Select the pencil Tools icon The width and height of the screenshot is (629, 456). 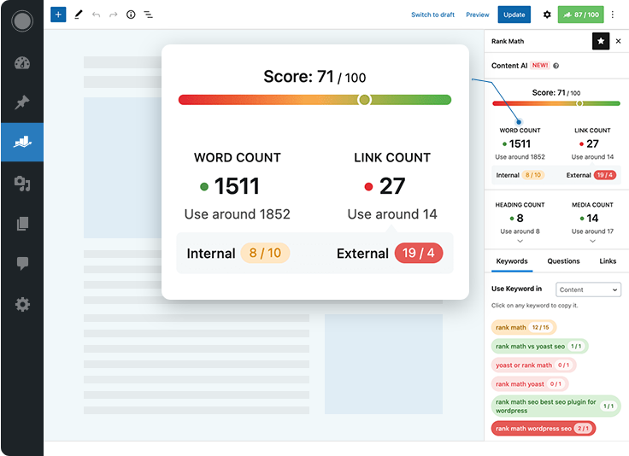79,15
